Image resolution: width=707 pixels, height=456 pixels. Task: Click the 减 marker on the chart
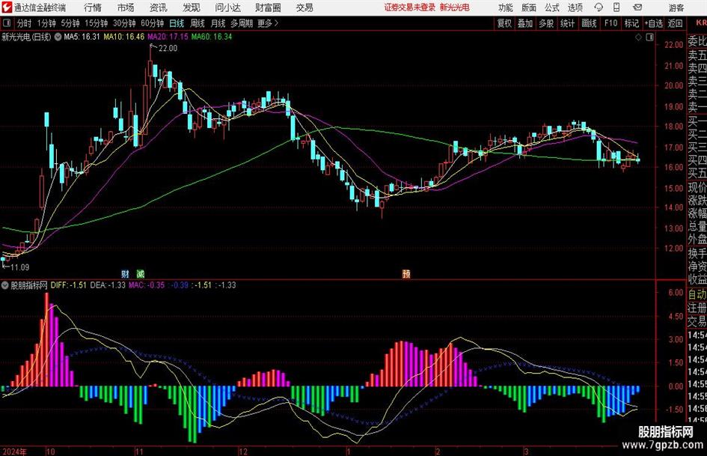141,273
